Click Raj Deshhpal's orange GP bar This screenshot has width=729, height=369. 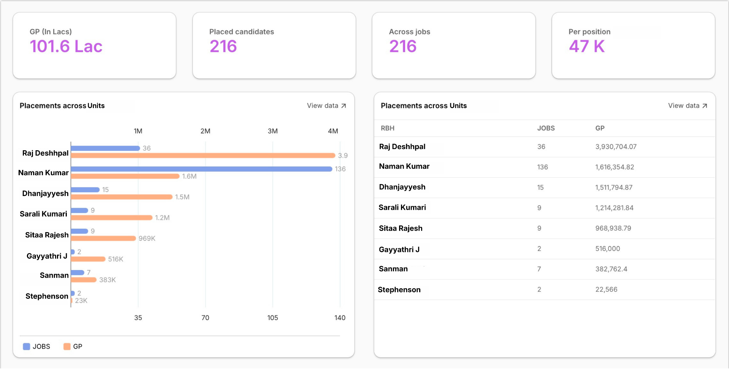point(203,155)
